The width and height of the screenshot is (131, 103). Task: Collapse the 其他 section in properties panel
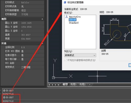pos(42,43)
